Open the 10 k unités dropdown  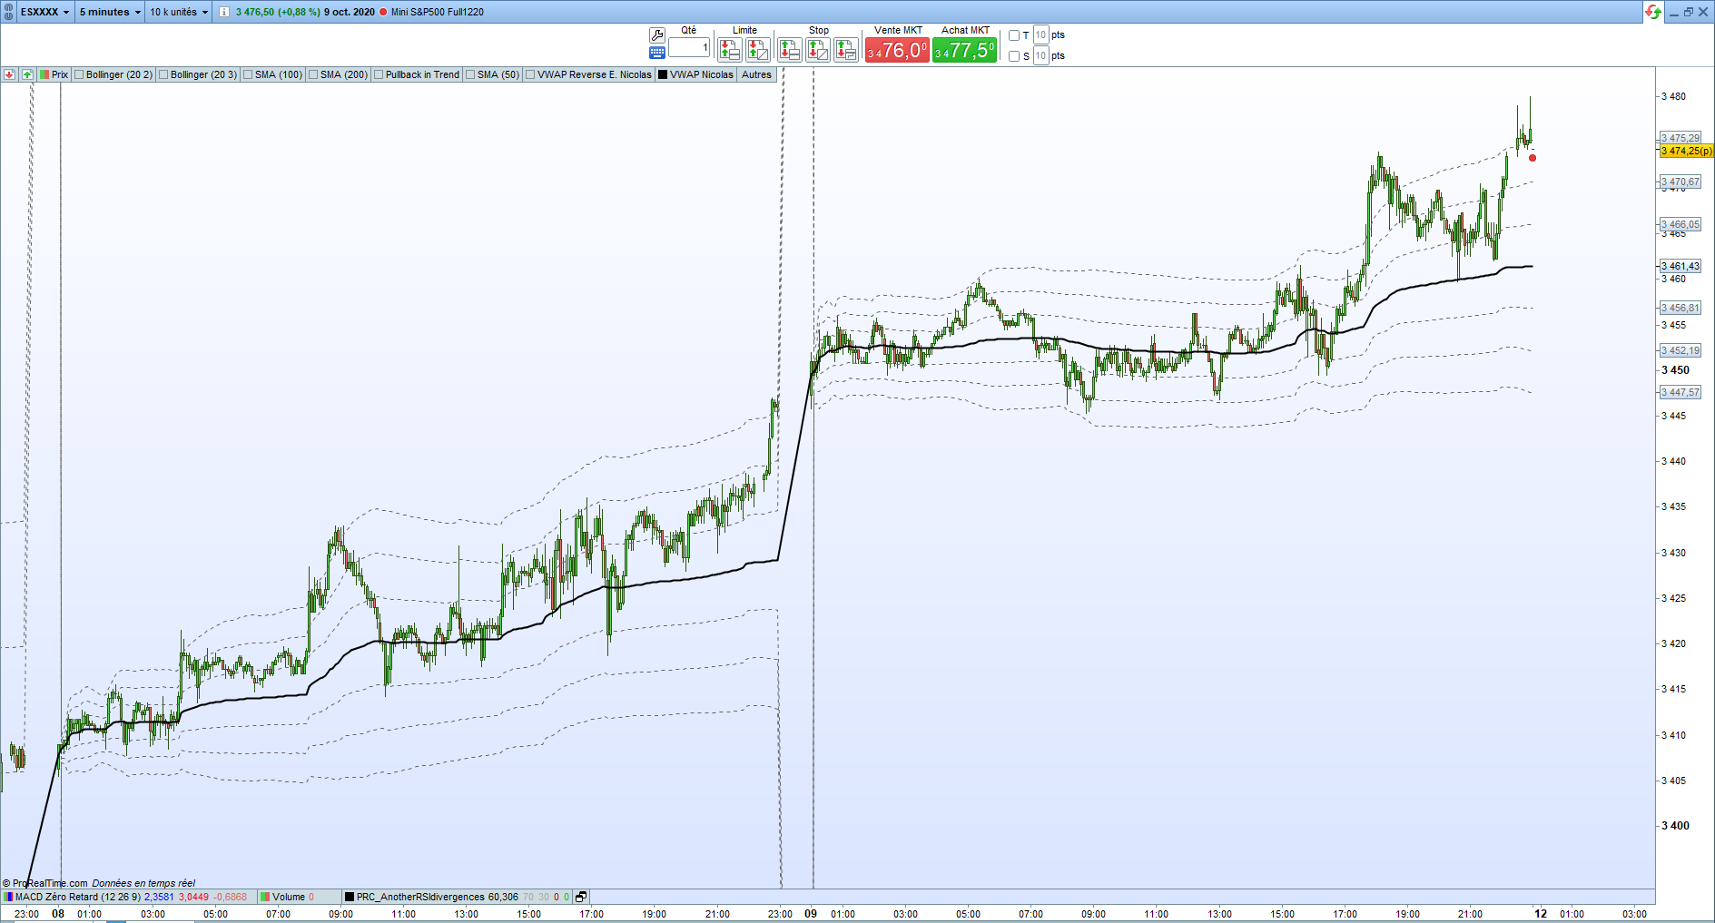179,12
